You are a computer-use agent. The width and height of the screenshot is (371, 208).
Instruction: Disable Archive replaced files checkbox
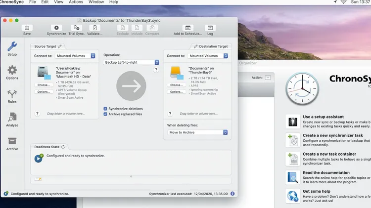(x=105, y=114)
